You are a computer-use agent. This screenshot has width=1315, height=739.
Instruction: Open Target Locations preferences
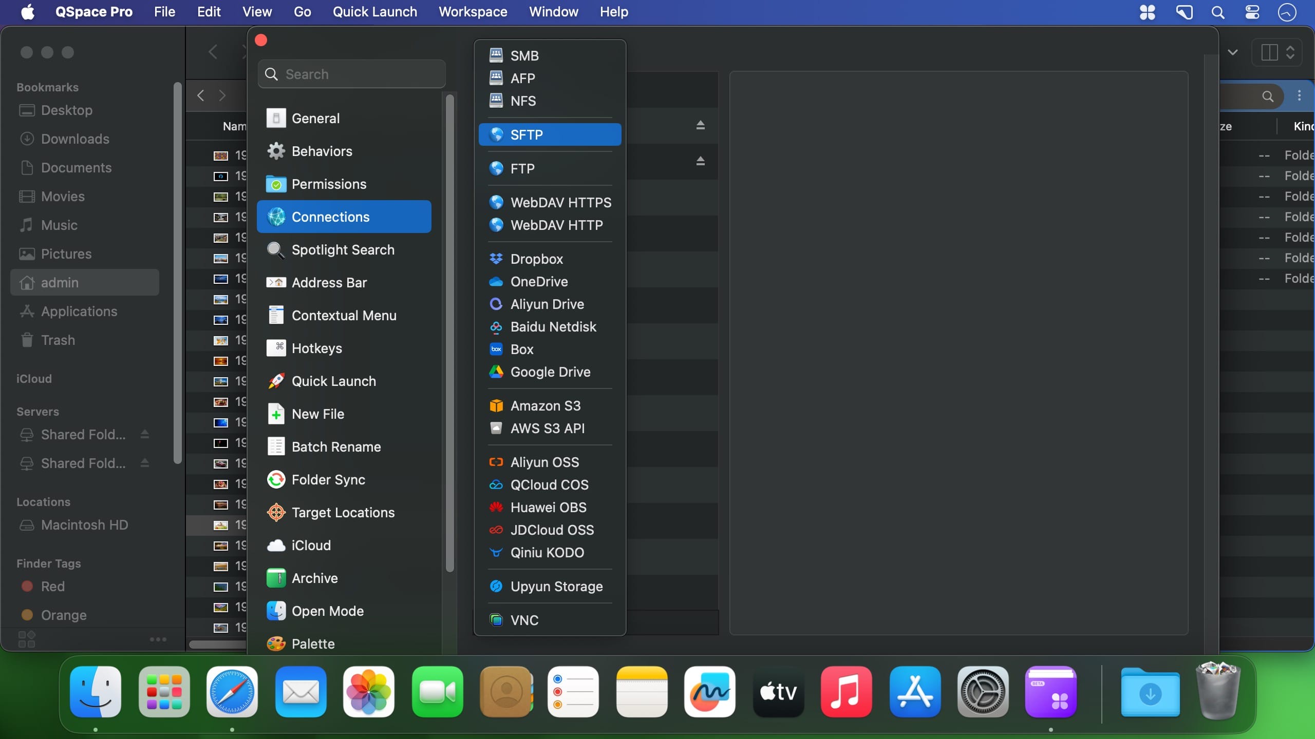pos(343,512)
